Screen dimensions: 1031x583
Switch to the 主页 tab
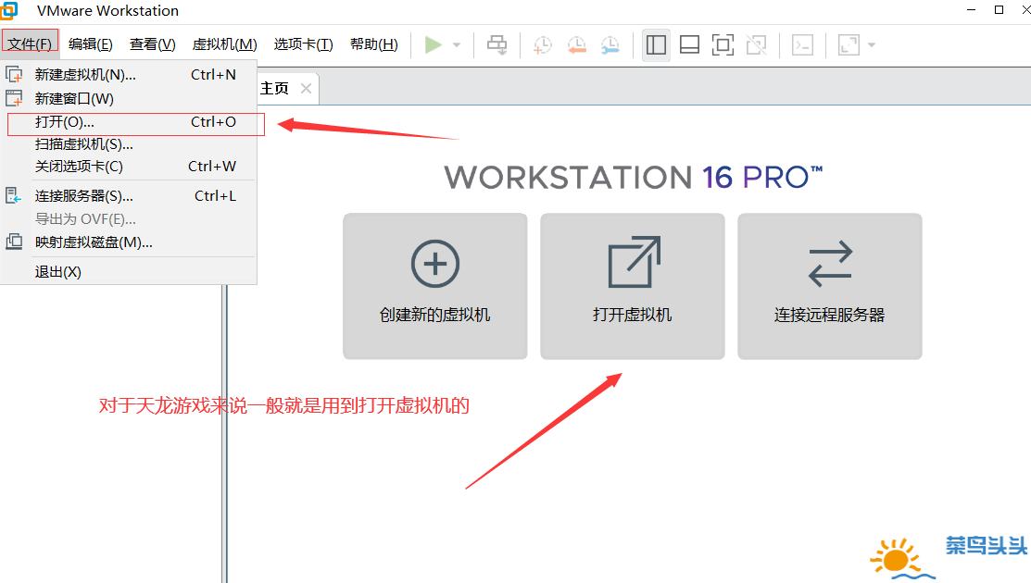pos(275,89)
